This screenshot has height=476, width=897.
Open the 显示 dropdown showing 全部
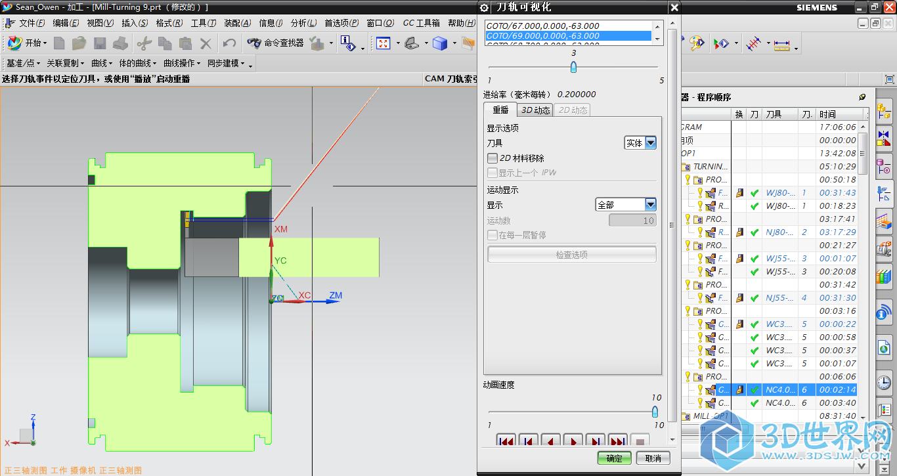(x=626, y=205)
